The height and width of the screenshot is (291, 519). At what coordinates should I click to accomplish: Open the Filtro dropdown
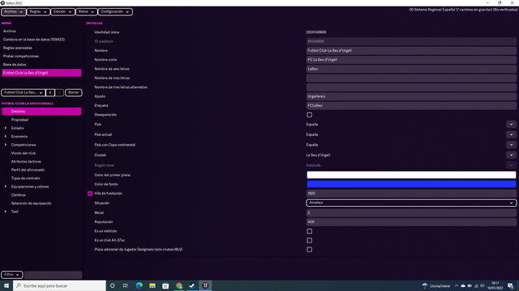[12, 275]
